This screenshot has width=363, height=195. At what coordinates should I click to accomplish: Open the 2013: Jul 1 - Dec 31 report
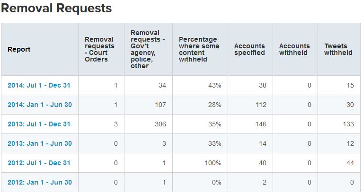click(x=39, y=124)
